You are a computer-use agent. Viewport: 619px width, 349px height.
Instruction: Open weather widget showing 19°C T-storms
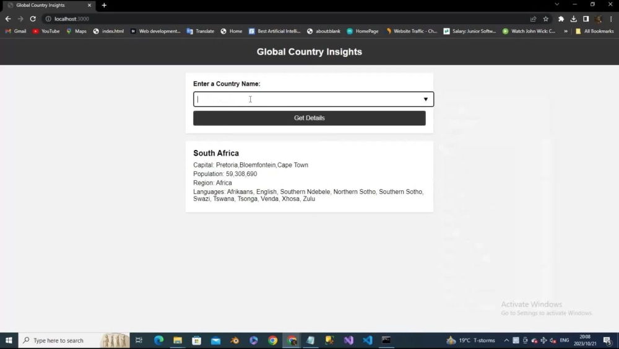470,340
